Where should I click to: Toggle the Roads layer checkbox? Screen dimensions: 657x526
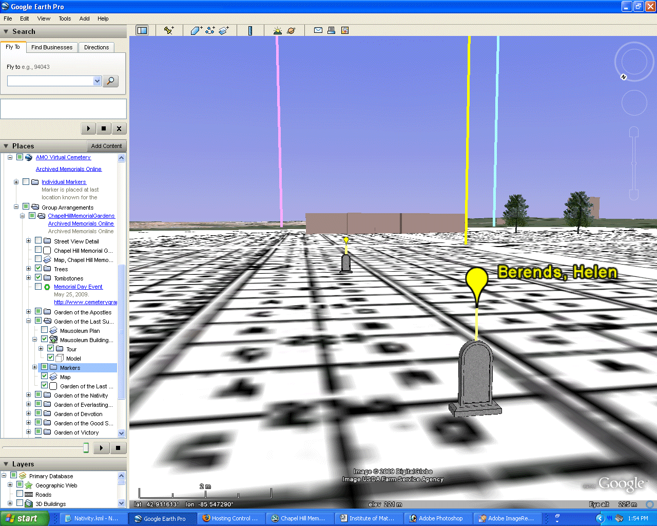[x=20, y=494]
